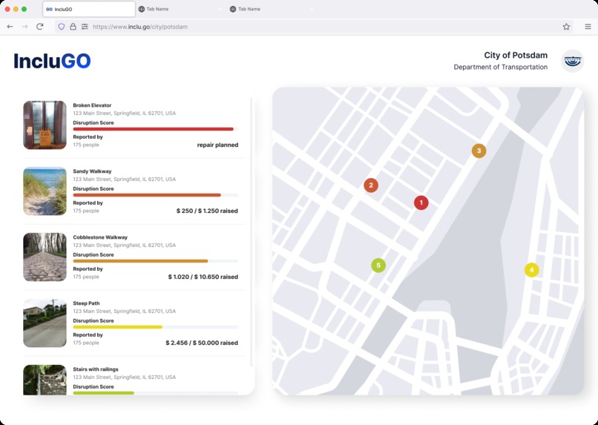Viewport: 598px width, 425px height.
Task: Click the Sandy Walkway title
Action: tap(92, 171)
